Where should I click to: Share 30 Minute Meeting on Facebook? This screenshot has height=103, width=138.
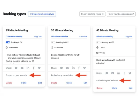[79, 68]
